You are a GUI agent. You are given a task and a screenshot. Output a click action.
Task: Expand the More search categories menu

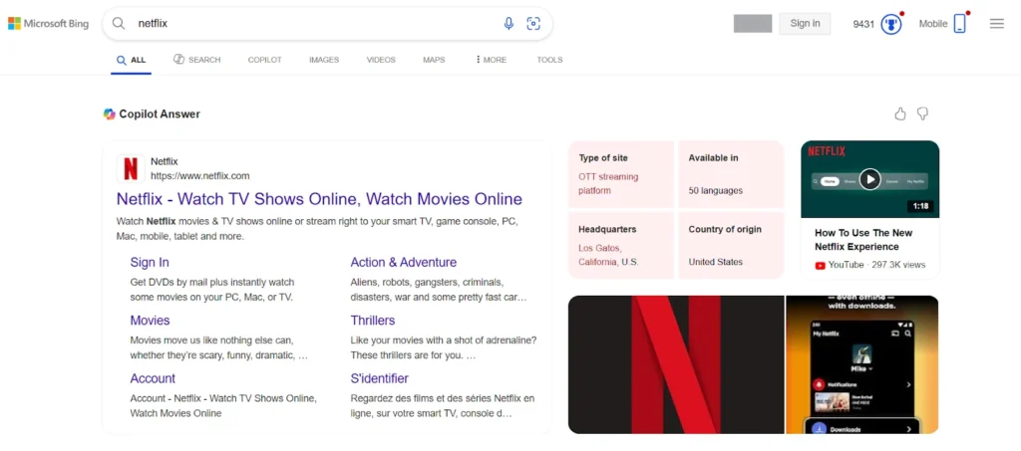(x=491, y=60)
